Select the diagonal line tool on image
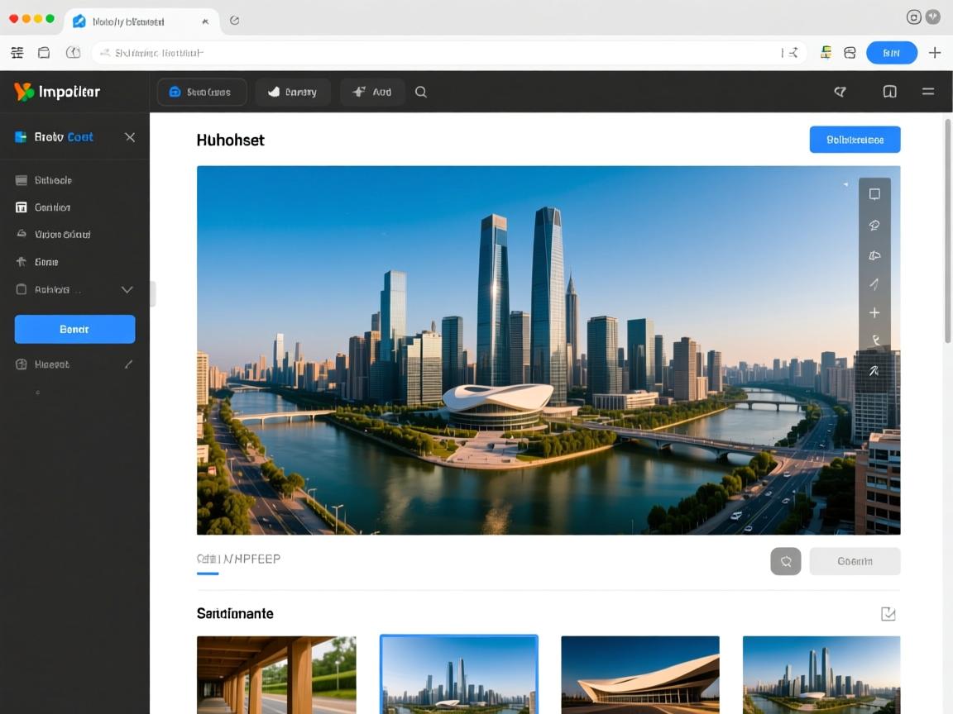Image resolution: width=953 pixels, height=714 pixels. 874,283
